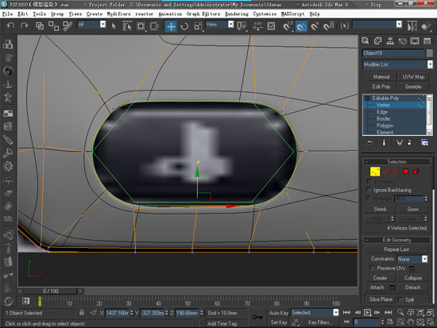Click the UVW Map button

coord(413,76)
